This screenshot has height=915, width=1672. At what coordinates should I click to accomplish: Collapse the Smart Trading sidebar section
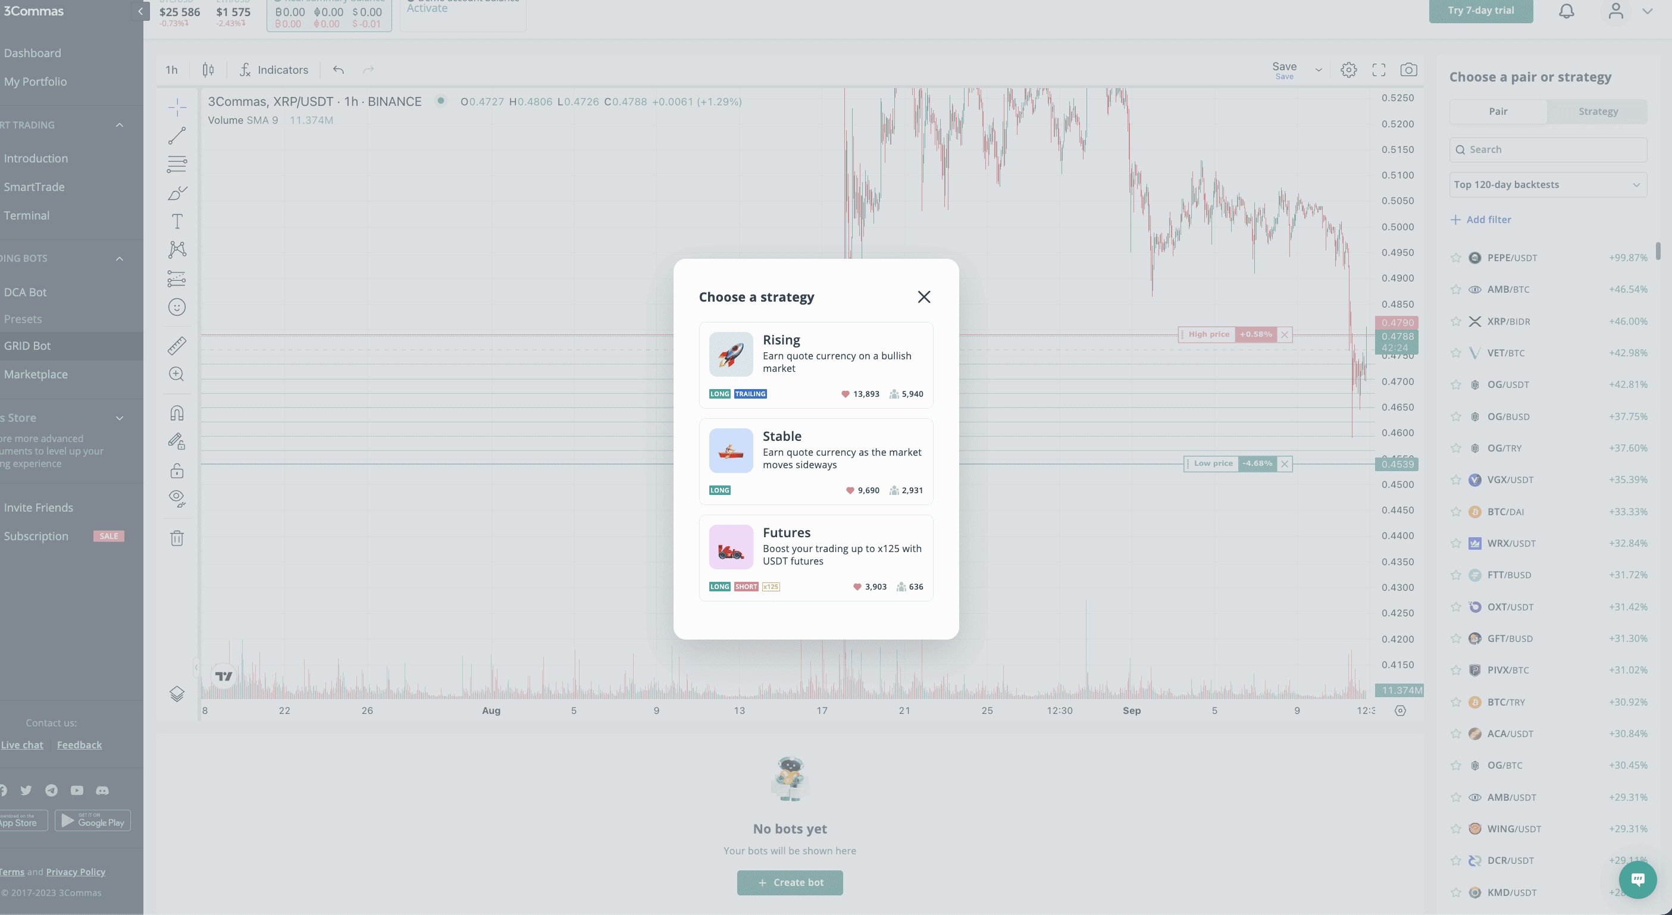coord(120,126)
